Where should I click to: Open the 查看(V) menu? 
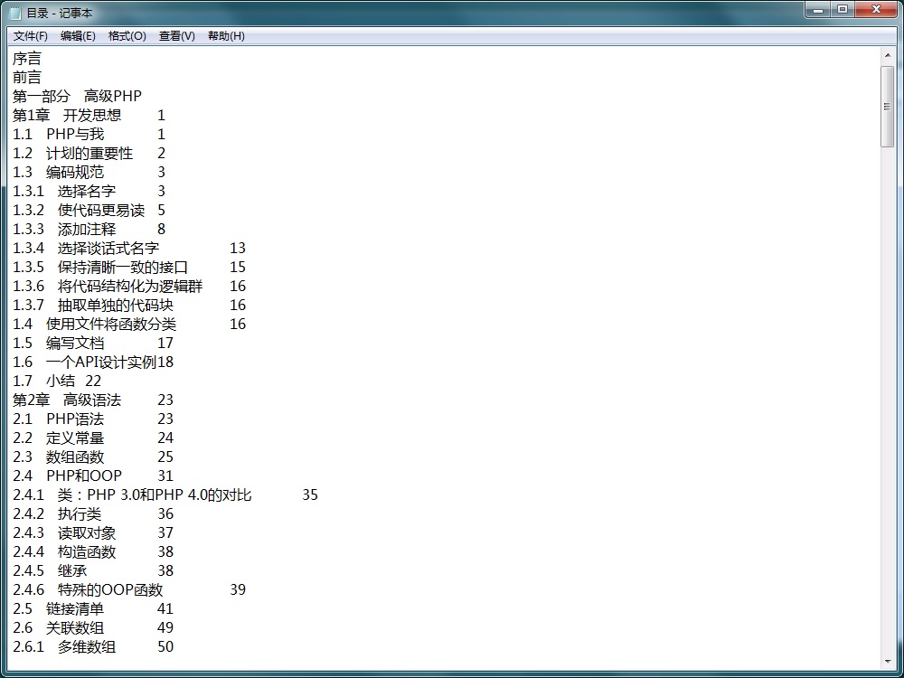(x=177, y=36)
